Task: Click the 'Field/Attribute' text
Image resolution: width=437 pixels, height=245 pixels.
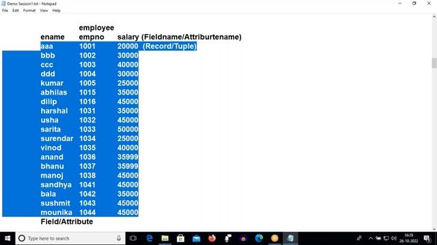Action: click(67, 222)
